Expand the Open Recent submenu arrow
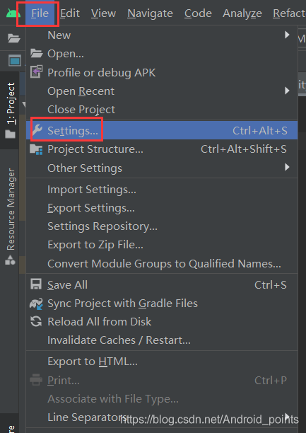Screen dimensions: 306x433 point(287,91)
